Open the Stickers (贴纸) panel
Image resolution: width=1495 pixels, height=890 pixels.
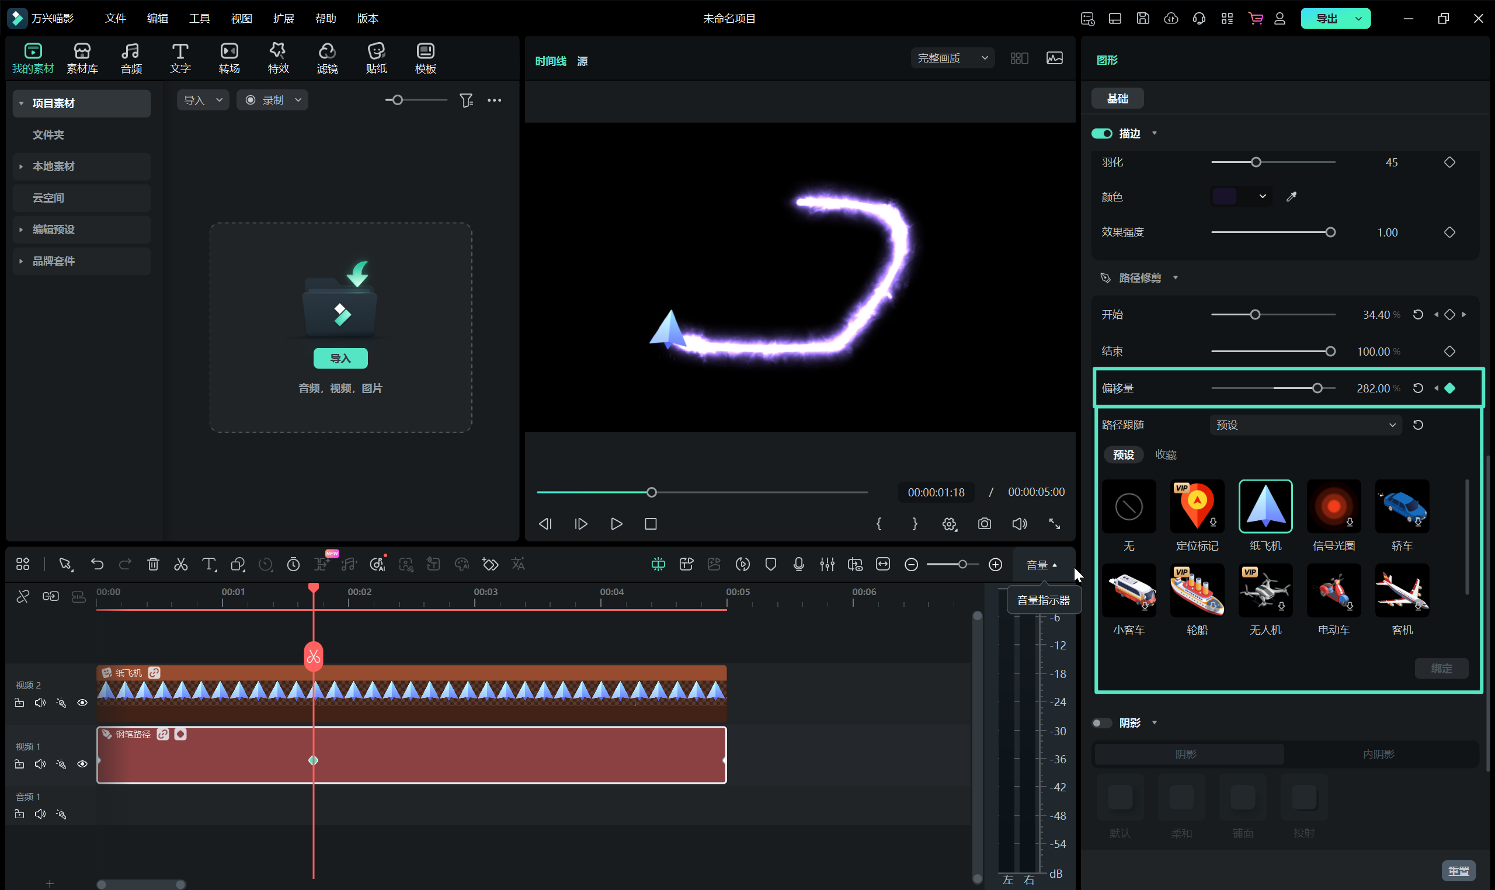click(376, 58)
